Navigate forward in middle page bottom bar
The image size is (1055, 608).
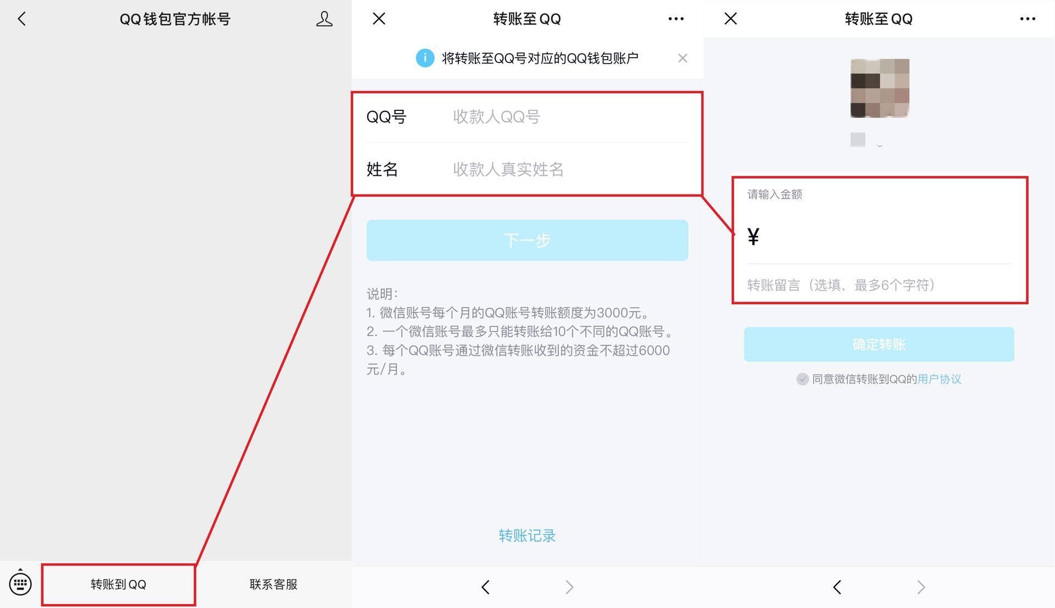click(x=569, y=587)
